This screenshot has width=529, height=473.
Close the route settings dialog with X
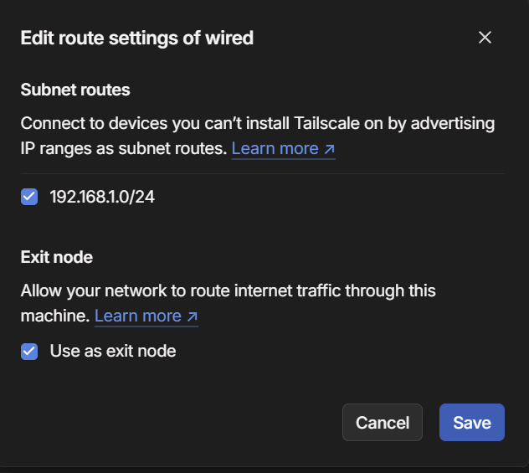click(x=485, y=38)
